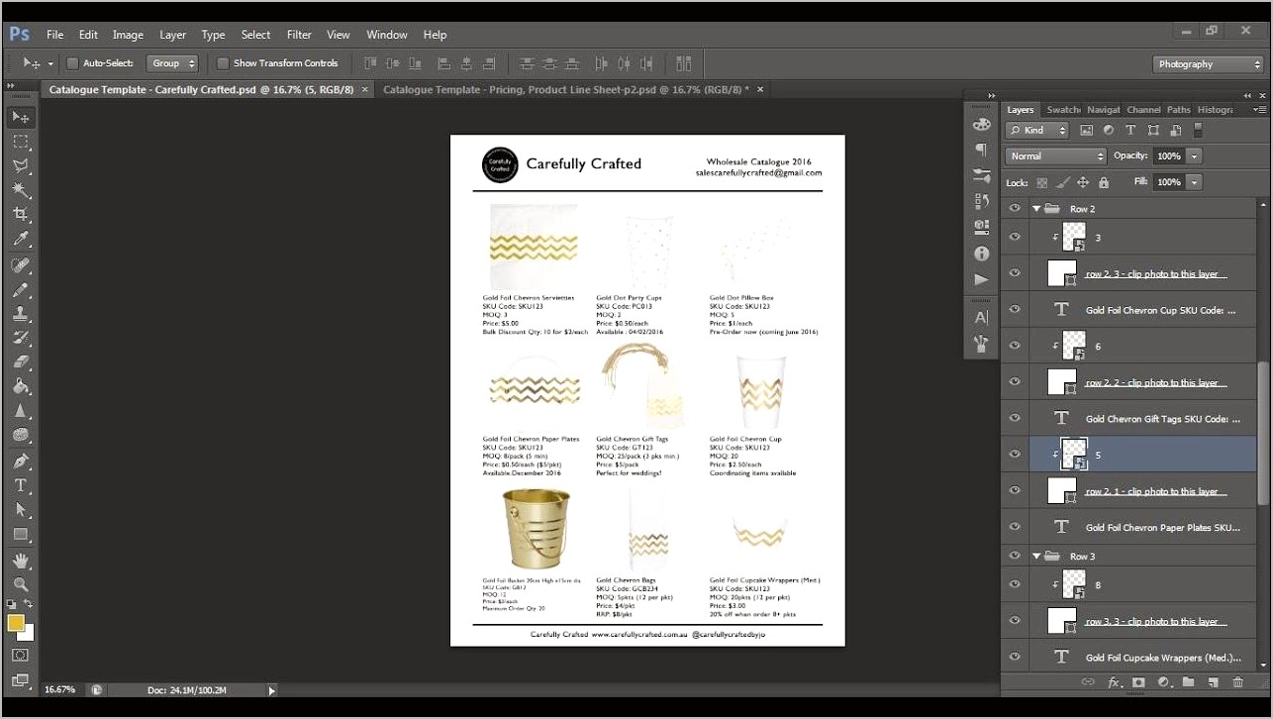Open the Layer menu

(173, 35)
